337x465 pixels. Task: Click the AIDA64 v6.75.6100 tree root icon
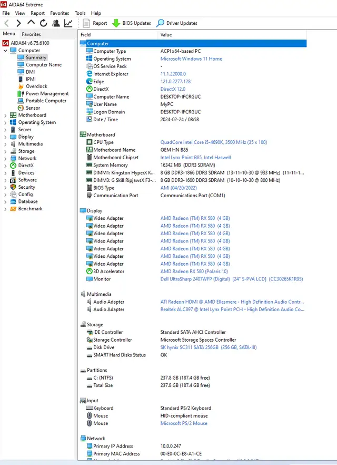pyautogui.click(x=6, y=43)
